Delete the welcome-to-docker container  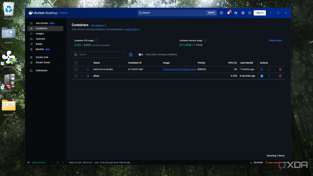pyautogui.click(x=280, y=69)
